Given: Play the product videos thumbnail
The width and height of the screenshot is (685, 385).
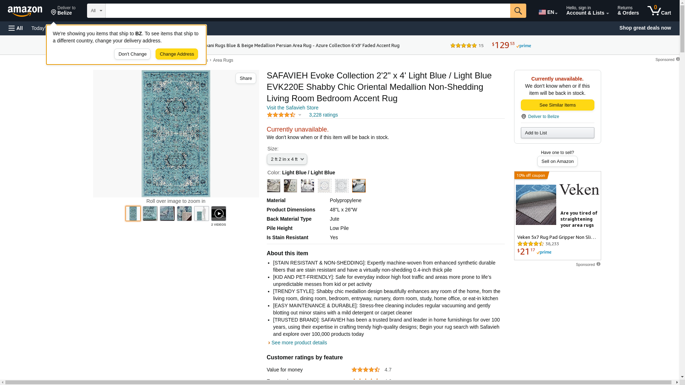Looking at the screenshot, I should [218, 214].
